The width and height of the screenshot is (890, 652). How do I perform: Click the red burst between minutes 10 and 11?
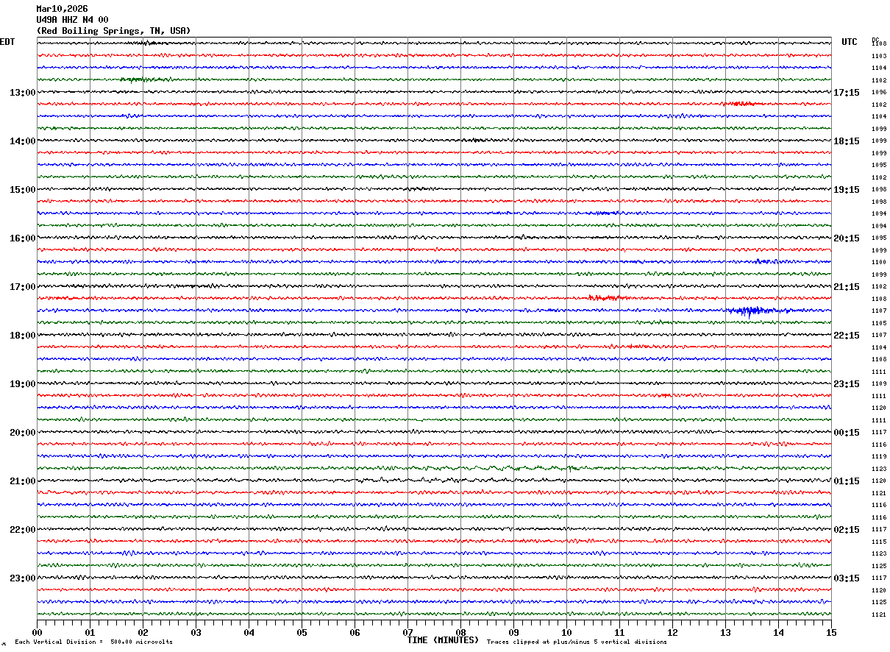point(604,298)
